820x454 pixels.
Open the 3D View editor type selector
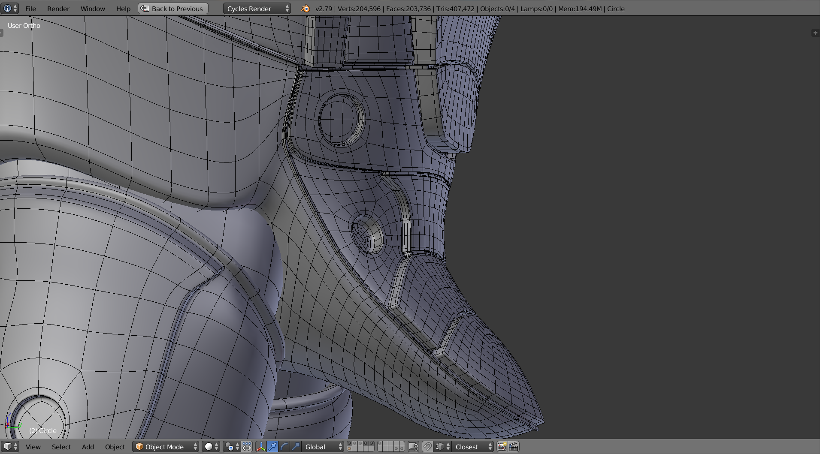pyautogui.click(x=10, y=447)
